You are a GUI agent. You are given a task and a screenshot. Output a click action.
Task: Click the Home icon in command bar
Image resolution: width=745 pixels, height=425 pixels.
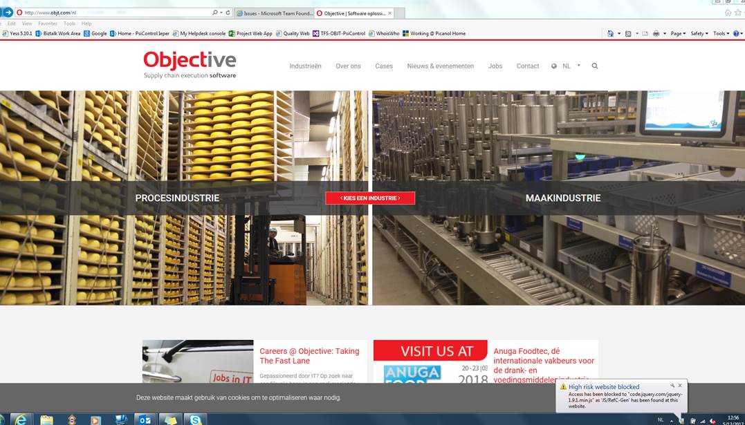coord(611,34)
